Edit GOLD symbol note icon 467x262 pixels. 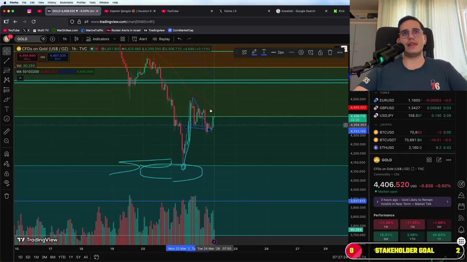439,160
